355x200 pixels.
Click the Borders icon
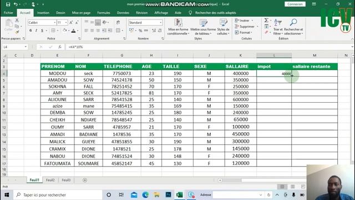[53, 31]
